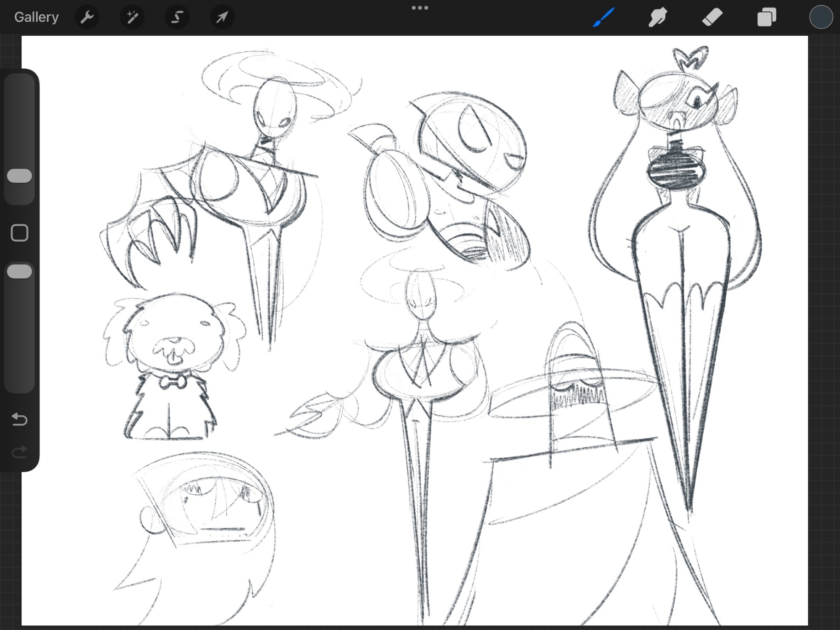Click the brush opacity slider handle
This screenshot has width=840, height=630.
point(19,272)
